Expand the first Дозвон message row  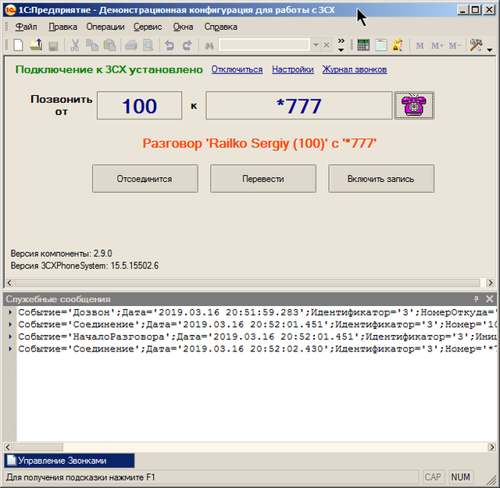[x=10, y=312]
